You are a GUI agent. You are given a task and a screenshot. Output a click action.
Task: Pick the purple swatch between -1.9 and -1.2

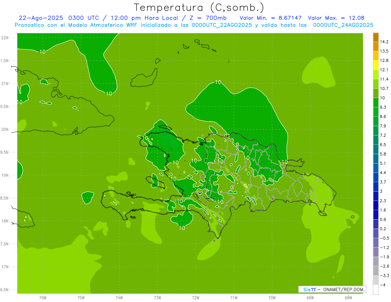coord(376,252)
